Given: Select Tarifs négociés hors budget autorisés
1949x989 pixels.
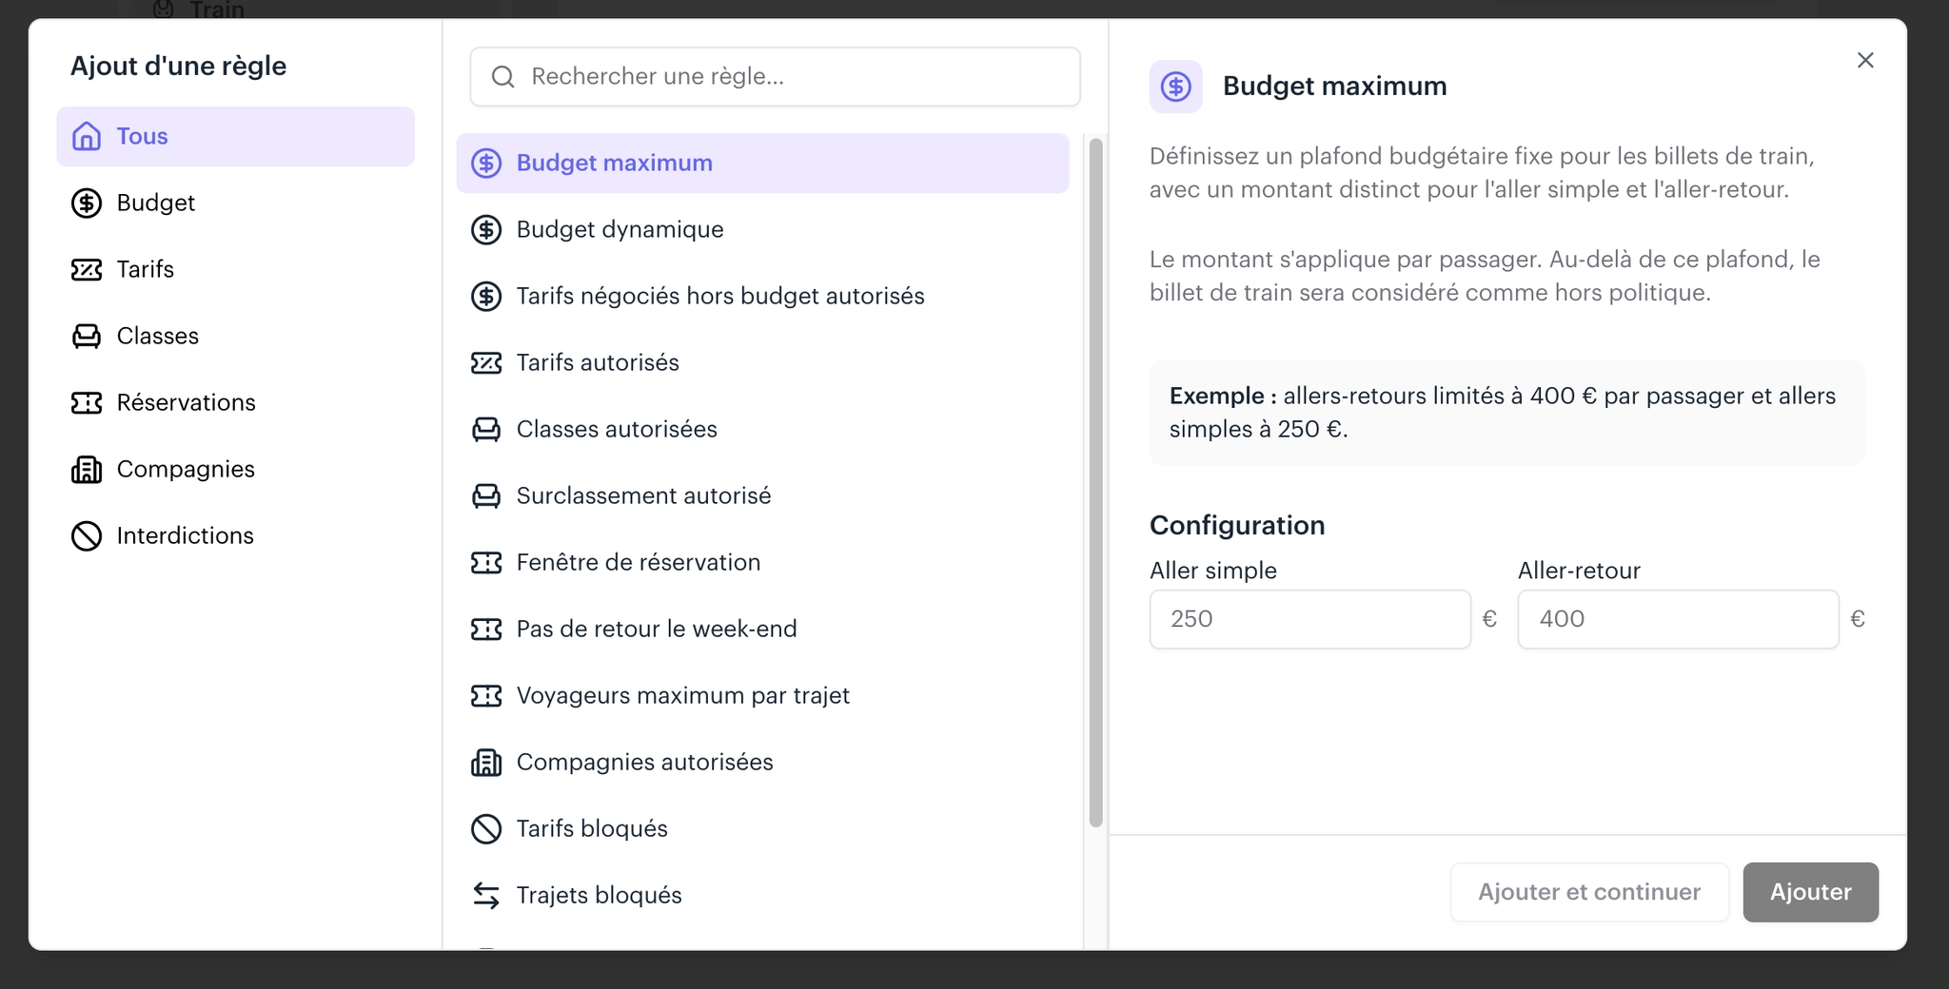Looking at the screenshot, I should (762, 296).
